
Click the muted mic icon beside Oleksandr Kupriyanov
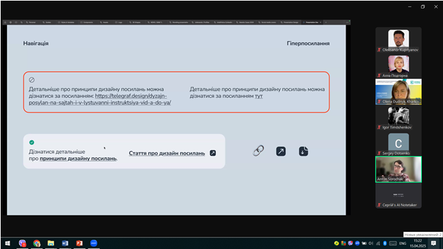point(379,49)
